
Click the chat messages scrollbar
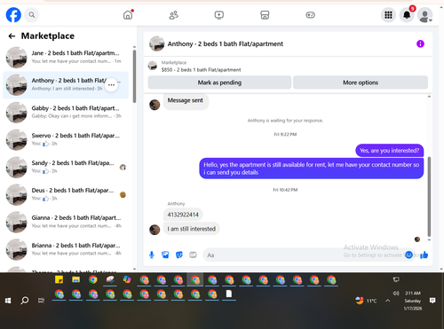[429, 197]
